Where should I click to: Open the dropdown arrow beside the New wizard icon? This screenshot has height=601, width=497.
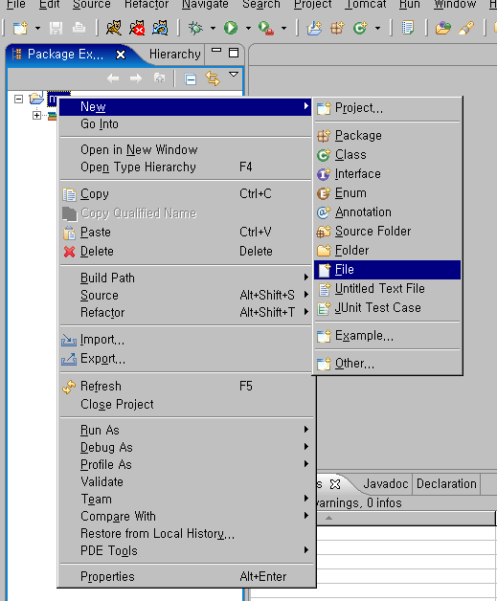coord(37,28)
